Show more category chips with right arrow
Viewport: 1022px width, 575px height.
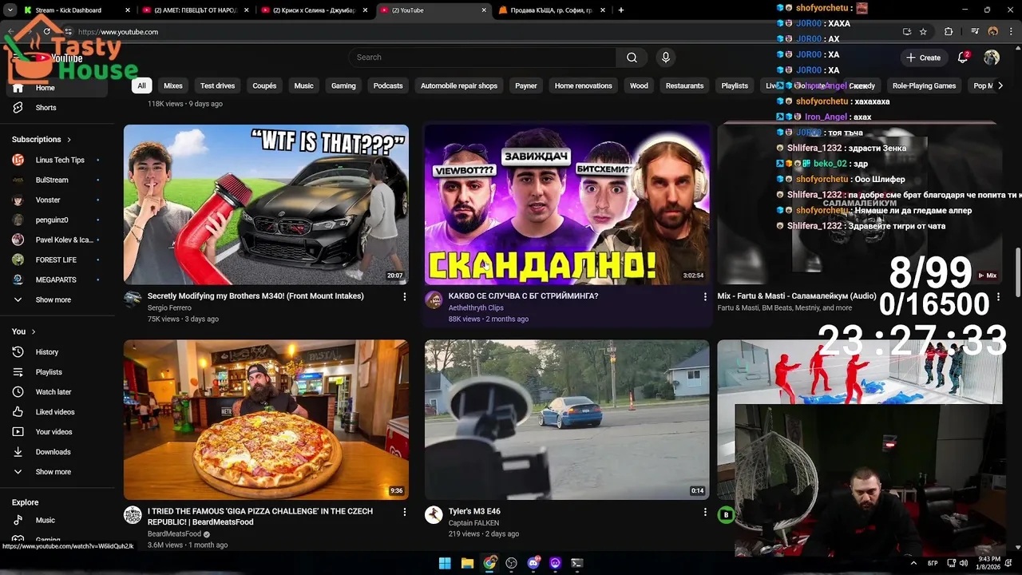click(x=1000, y=85)
